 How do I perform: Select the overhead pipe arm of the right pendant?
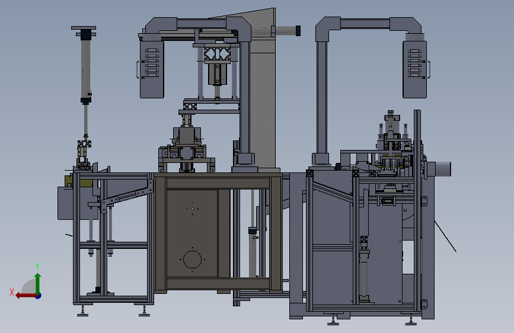pos(365,24)
